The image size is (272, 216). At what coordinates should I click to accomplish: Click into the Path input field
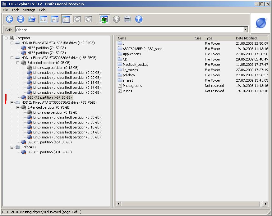[x=129, y=29]
